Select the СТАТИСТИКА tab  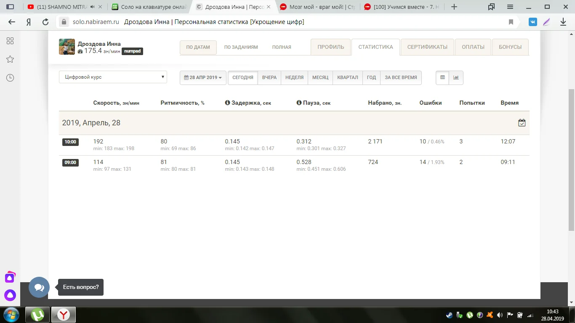(376, 47)
